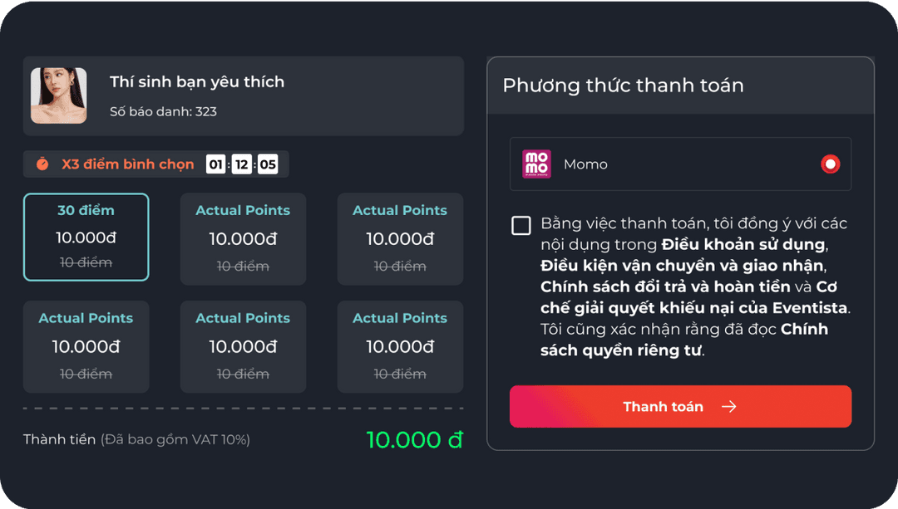
Task: Choose the top-right Actual Points package
Action: (x=400, y=239)
